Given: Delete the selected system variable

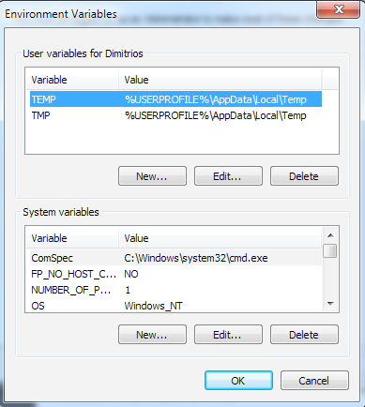Looking at the screenshot, I should [x=304, y=335].
